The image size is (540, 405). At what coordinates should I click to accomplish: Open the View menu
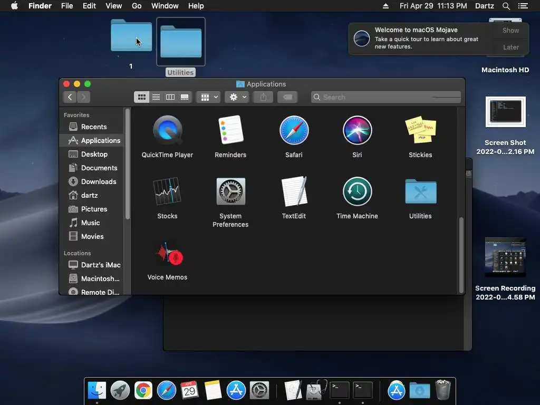114,6
